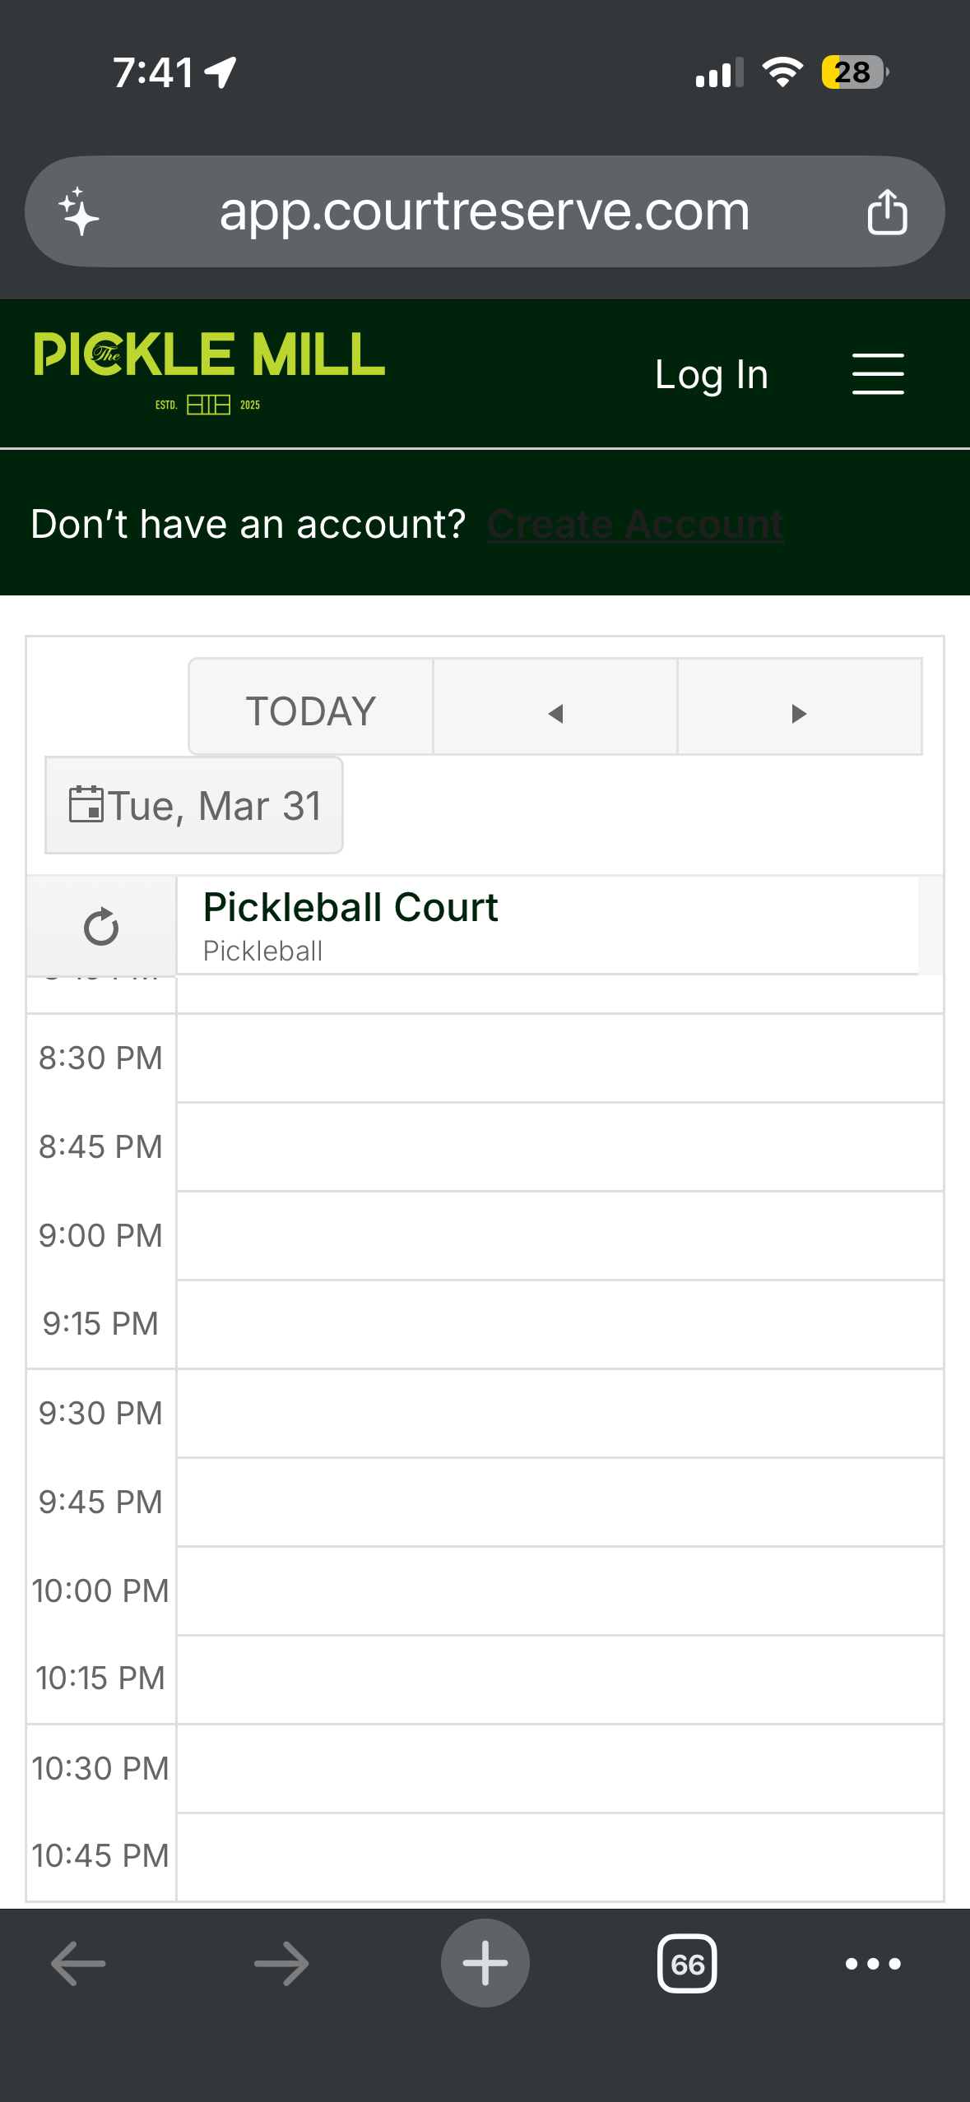Open the tab switcher showing 66 tabs

[687, 1964]
